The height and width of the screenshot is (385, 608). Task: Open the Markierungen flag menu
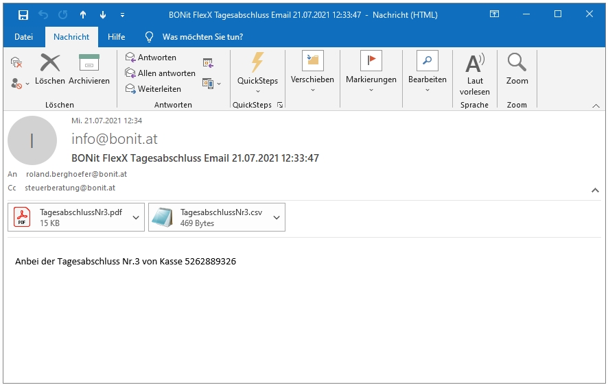371,72
